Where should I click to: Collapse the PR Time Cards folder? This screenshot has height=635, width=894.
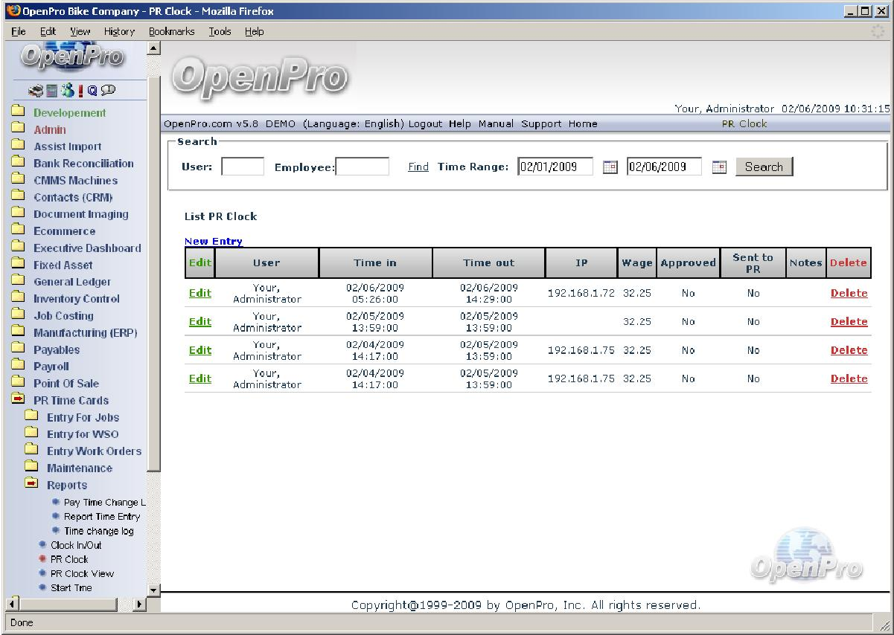coord(19,400)
